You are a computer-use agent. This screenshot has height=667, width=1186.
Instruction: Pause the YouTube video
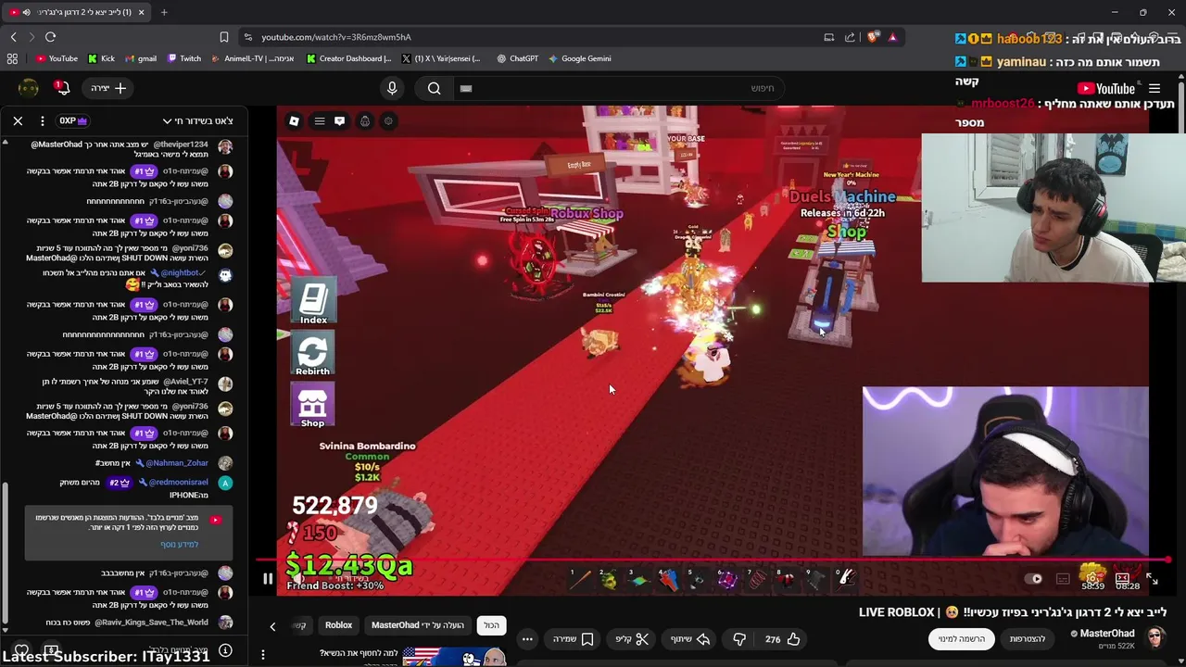pyautogui.click(x=268, y=579)
